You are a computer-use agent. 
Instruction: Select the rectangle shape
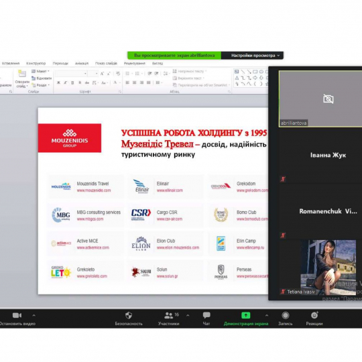[x=255, y=72]
